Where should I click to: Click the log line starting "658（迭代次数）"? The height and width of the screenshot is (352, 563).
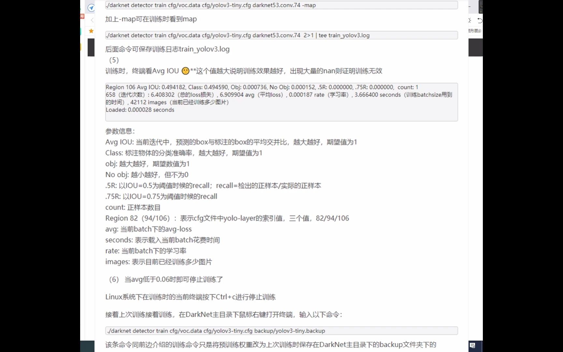pyautogui.click(x=279, y=95)
